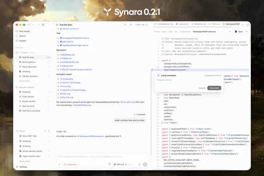264x176 pixels.
Task: Open the Name Question thread
Action: tap(35, 67)
